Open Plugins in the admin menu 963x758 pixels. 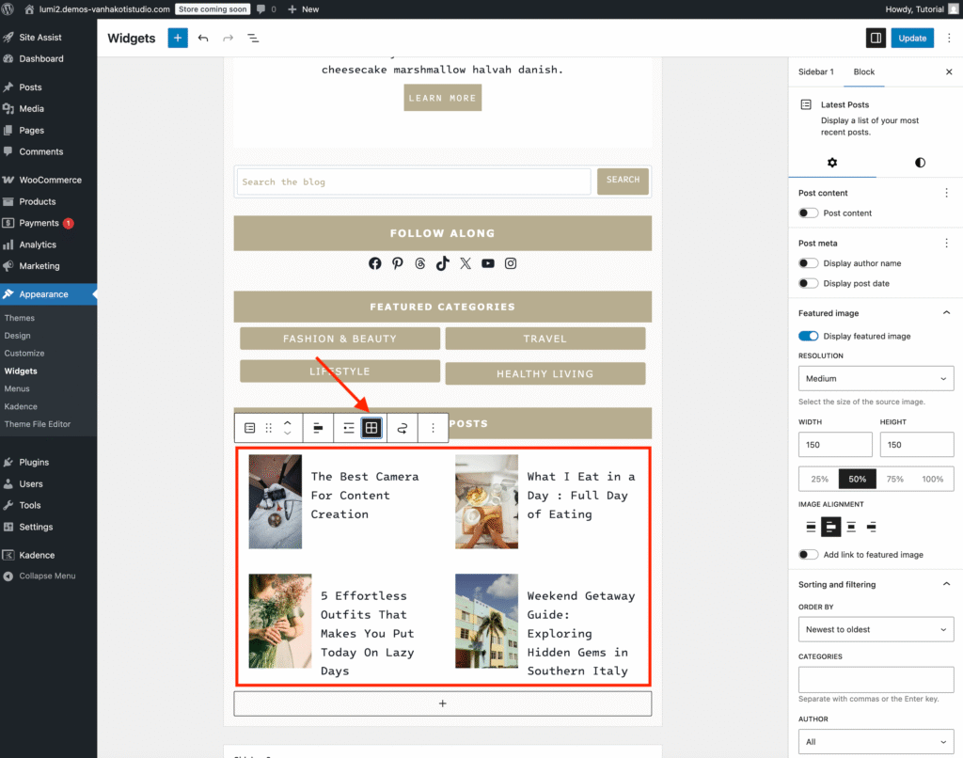[34, 462]
